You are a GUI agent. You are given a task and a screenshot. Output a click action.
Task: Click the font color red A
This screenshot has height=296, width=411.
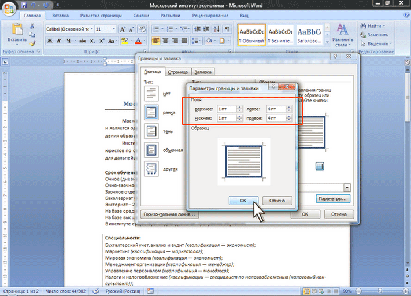138,40
